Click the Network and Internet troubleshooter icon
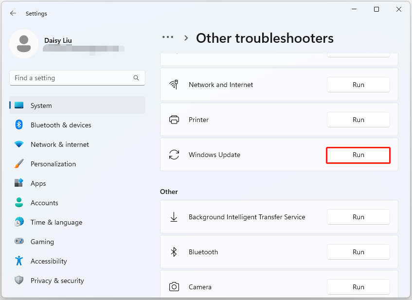The height and width of the screenshot is (300, 412). pos(174,85)
